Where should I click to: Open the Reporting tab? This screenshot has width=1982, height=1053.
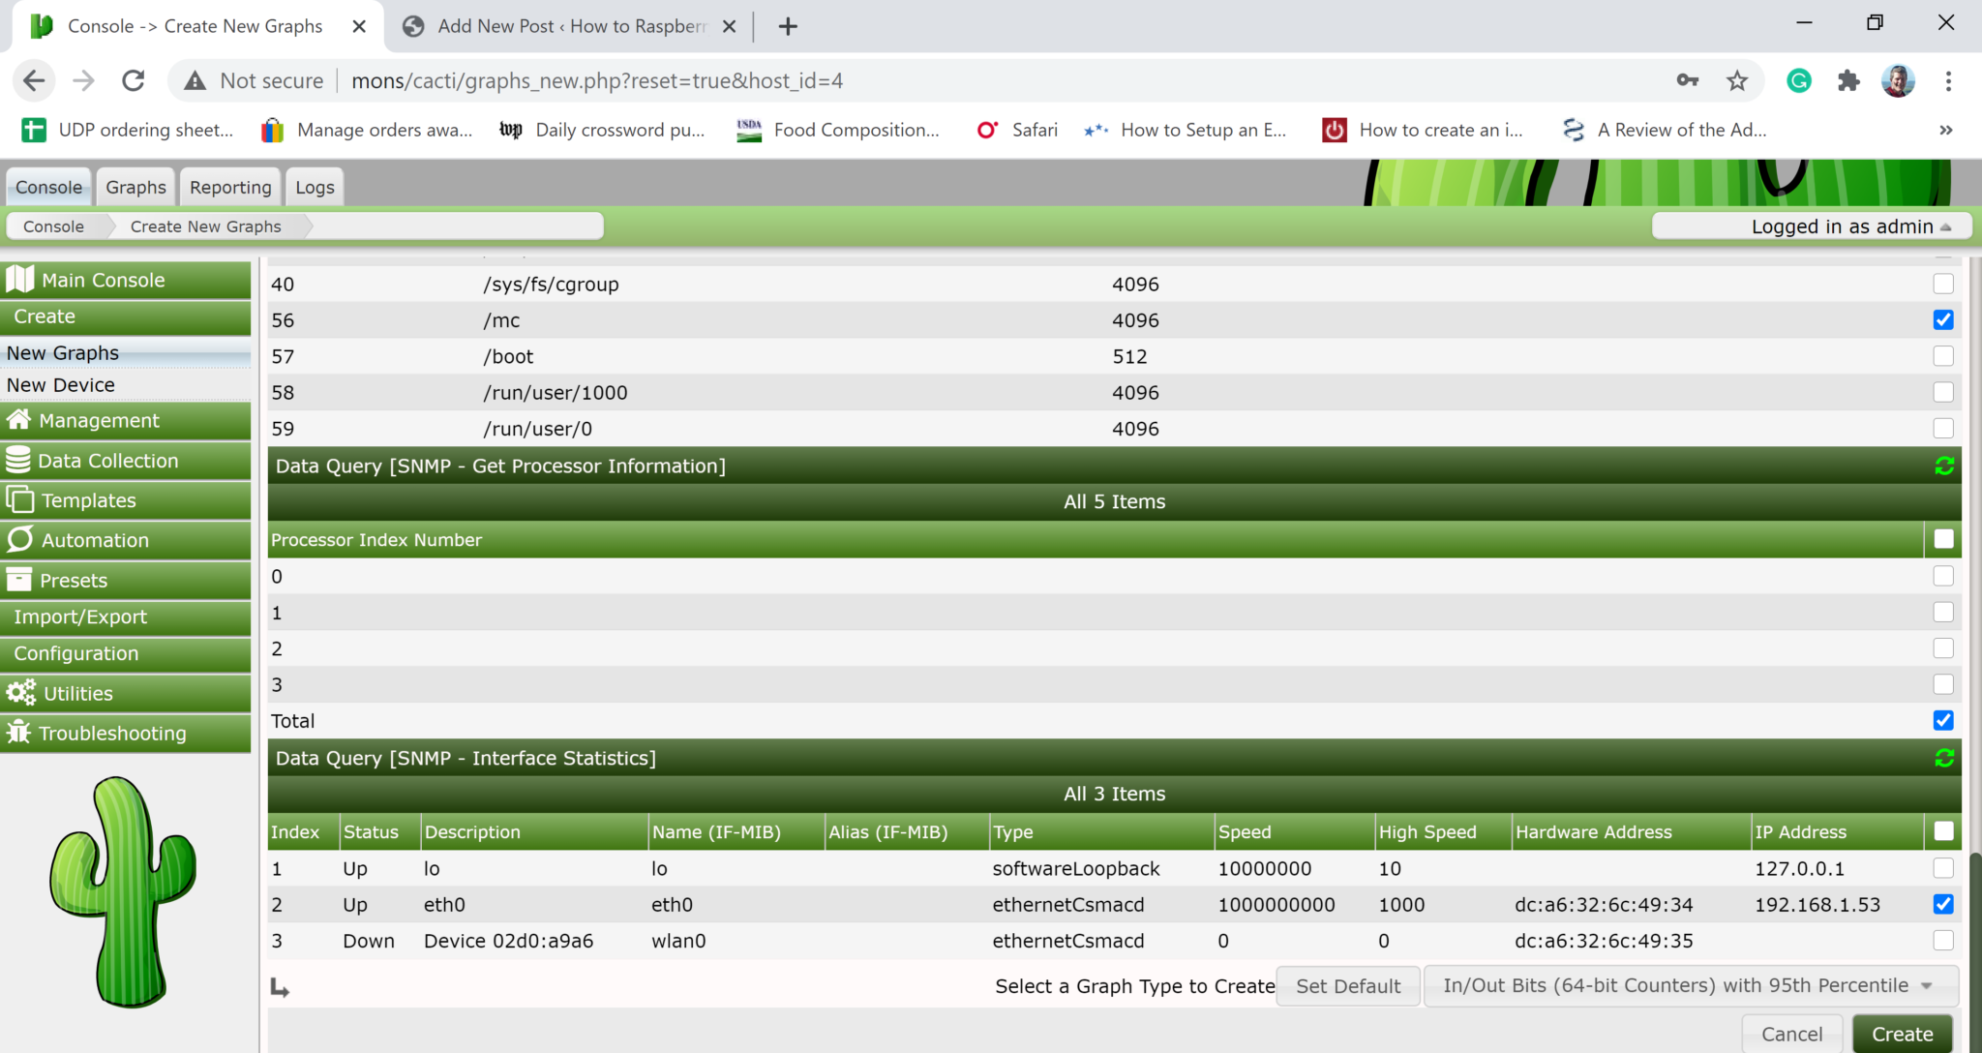point(229,186)
